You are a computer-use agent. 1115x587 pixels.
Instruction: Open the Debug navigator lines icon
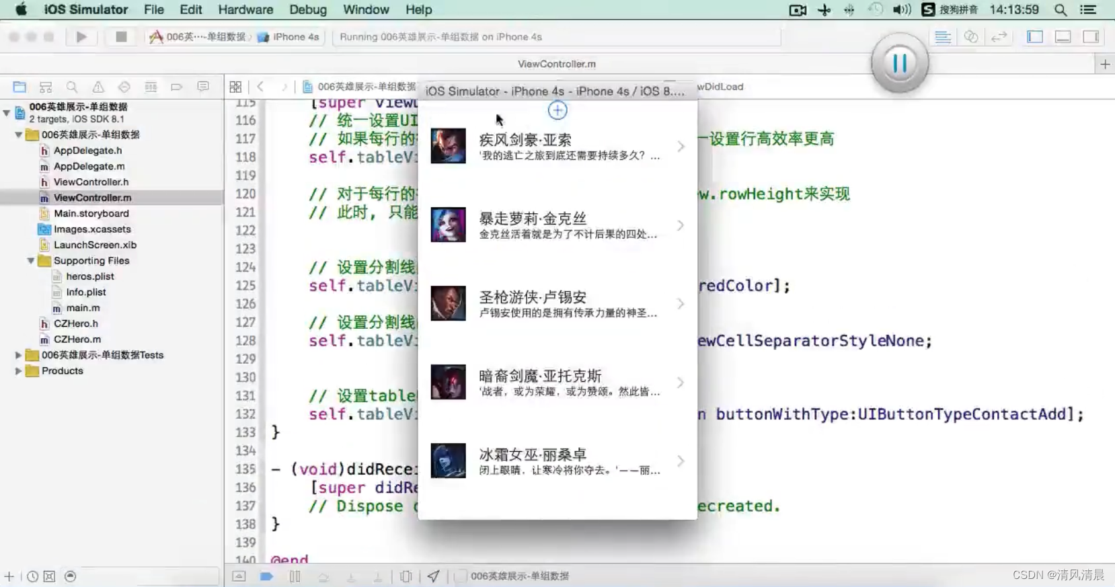click(x=151, y=87)
